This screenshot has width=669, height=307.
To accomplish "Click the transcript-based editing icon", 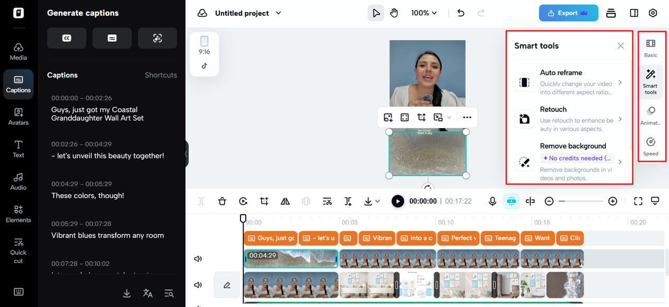I will tap(327, 201).
